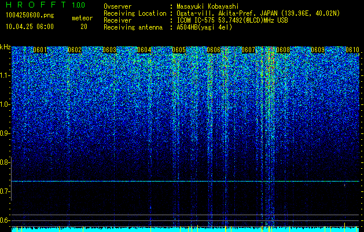This screenshot has width=364, height=232.
Task: Click the 0.7 kHz axis label
Action: (x=4, y=191)
